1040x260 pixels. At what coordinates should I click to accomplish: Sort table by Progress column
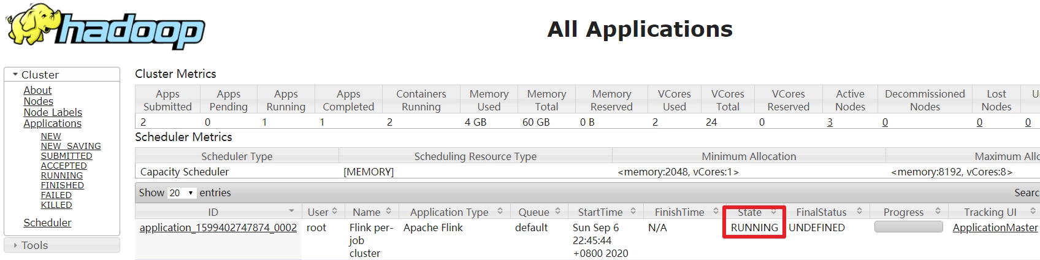coord(909,212)
